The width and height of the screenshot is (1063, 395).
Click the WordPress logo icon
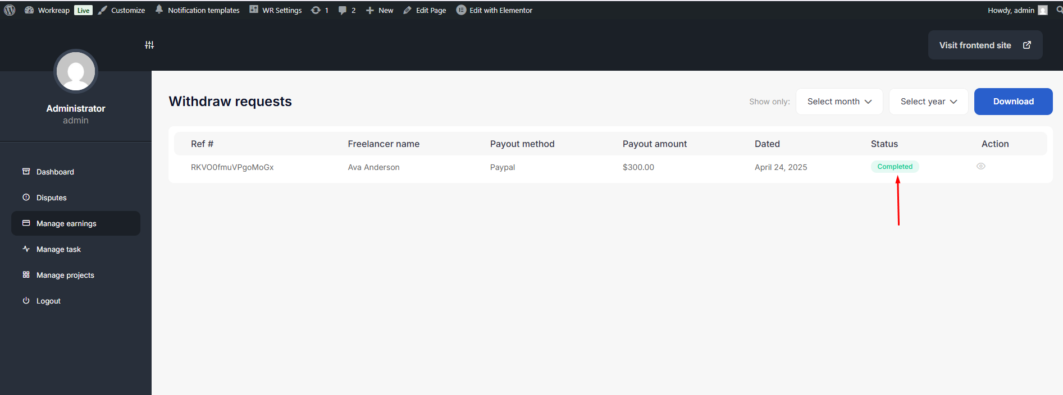coord(10,10)
